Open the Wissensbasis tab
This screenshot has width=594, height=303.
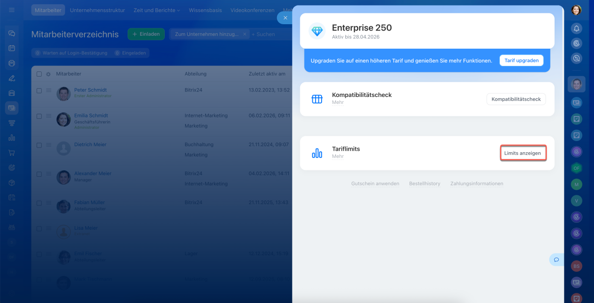pos(205,10)
